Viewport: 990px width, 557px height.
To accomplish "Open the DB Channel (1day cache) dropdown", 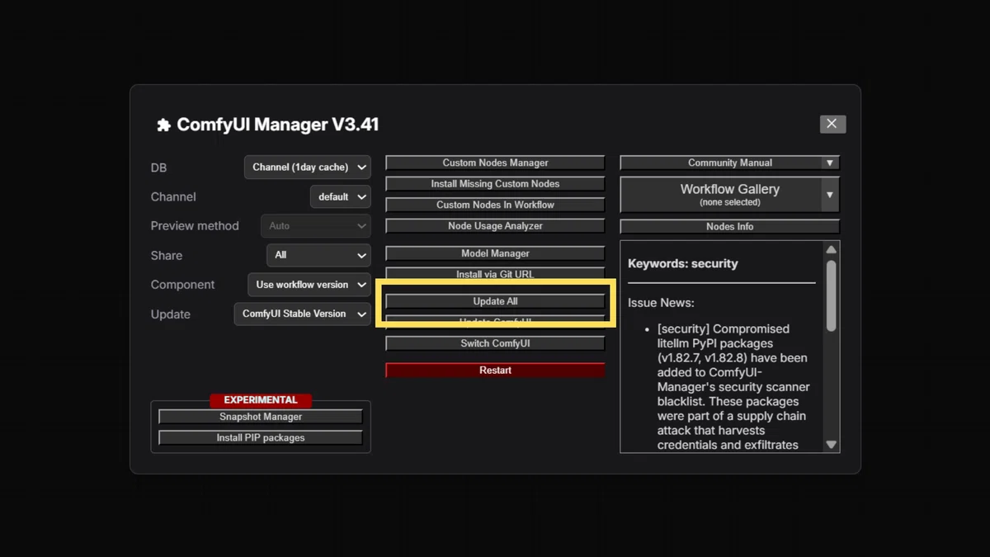I will 307,168.
